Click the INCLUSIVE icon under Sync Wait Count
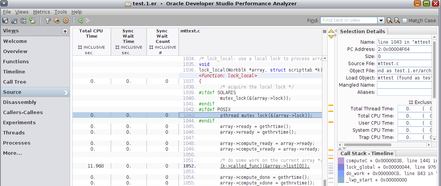 pos(152,47)
